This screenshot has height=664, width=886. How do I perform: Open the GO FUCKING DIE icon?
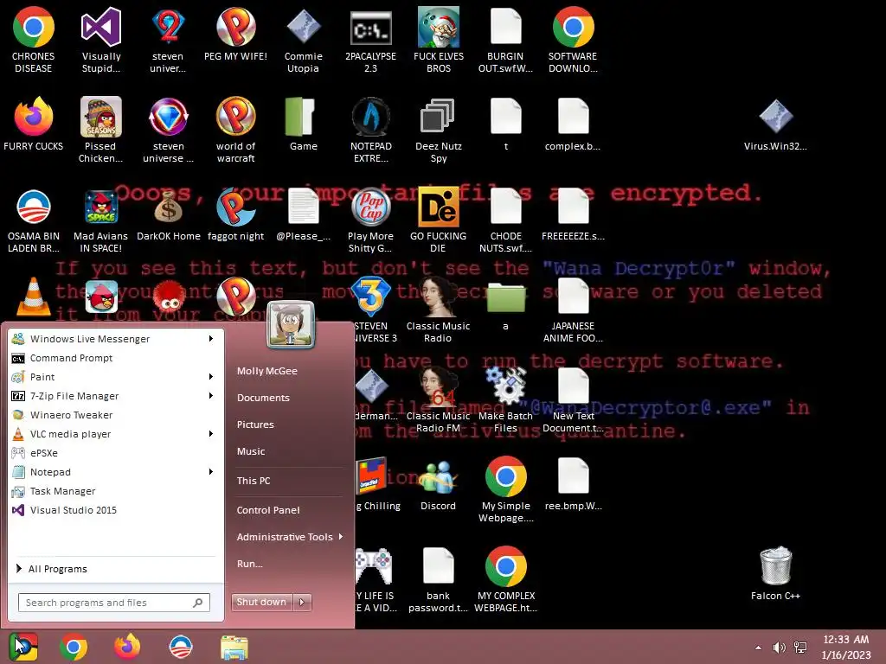(439, 220)
